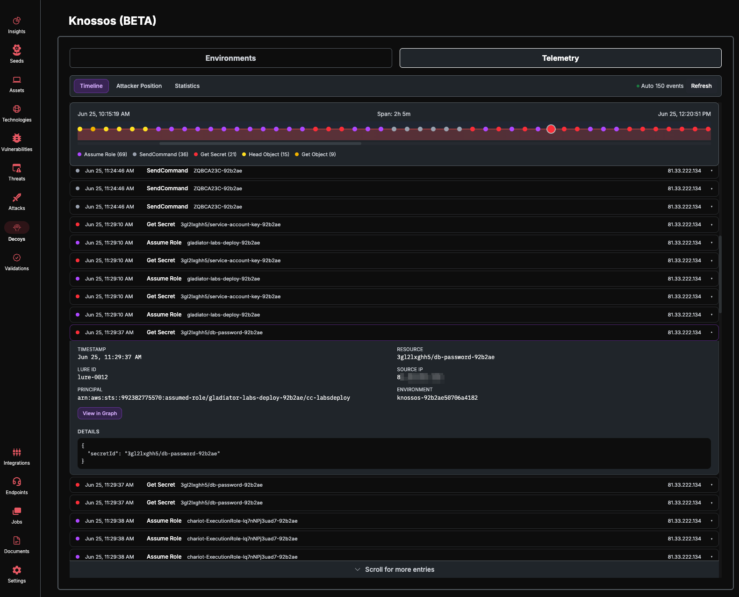The width and height of the screenshot is (739, 597).
Task: Expand the second SendCommand ZQBCA23C-92b2ae row arrow
Action: (711, 189)
